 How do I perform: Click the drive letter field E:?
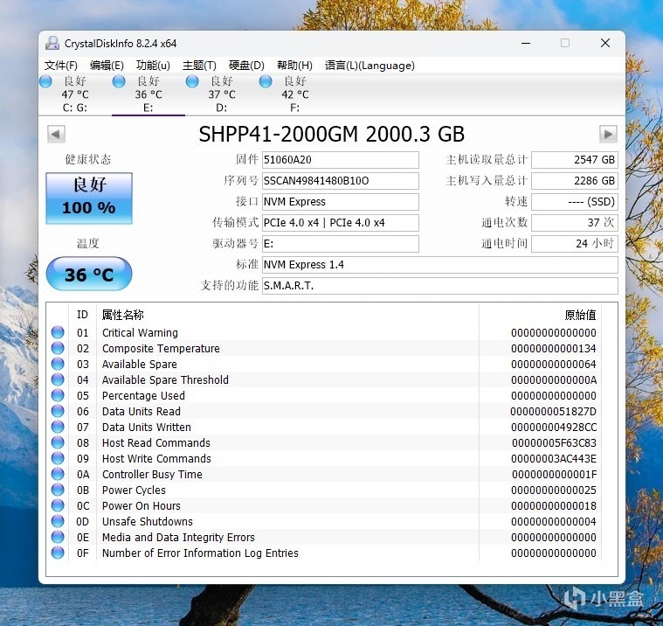click(x=341, y=244)
